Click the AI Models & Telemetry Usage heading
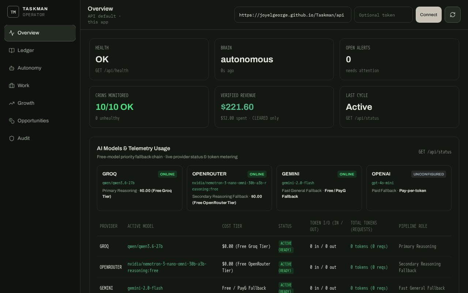The image size is (468, 293). 133,148
